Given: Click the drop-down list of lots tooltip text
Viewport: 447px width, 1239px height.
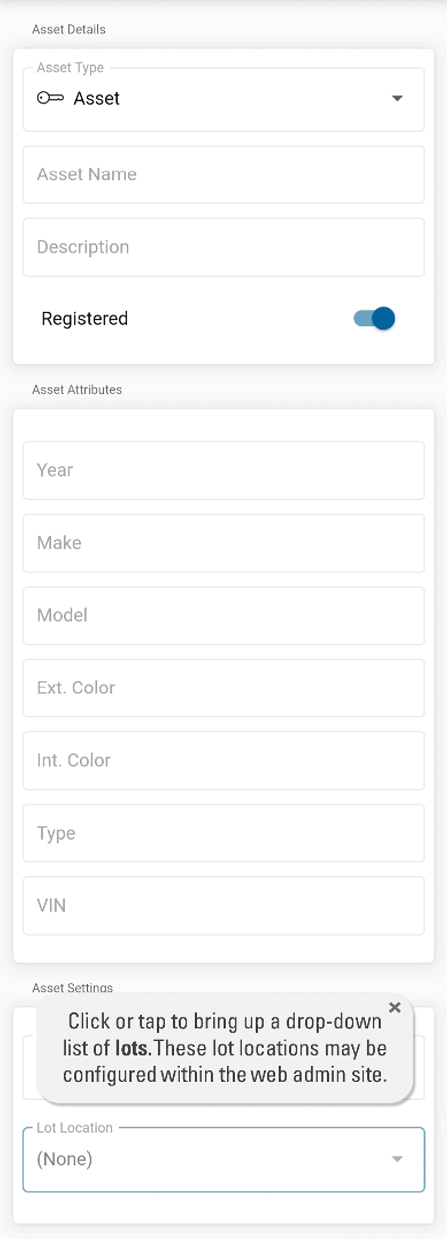Looking at the screenshot, I should tap(225, 1048).
